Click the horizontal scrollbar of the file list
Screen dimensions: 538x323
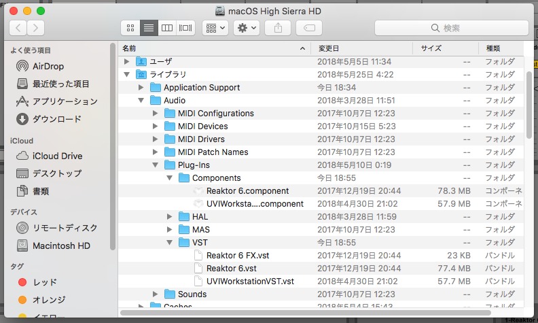[x=306, y=313]
